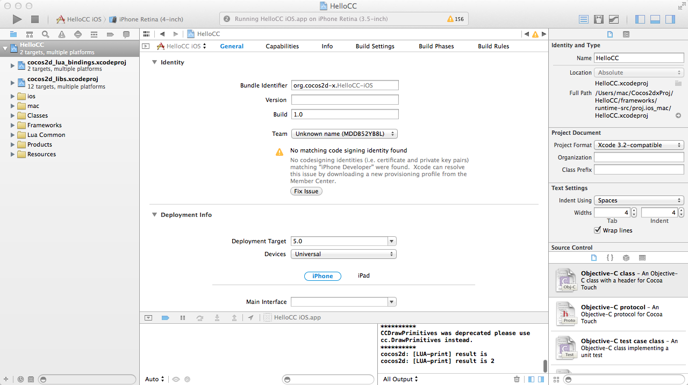This screenshot has width=688, height=385.
Task: Select the General tab
Action: click(232, 46)
